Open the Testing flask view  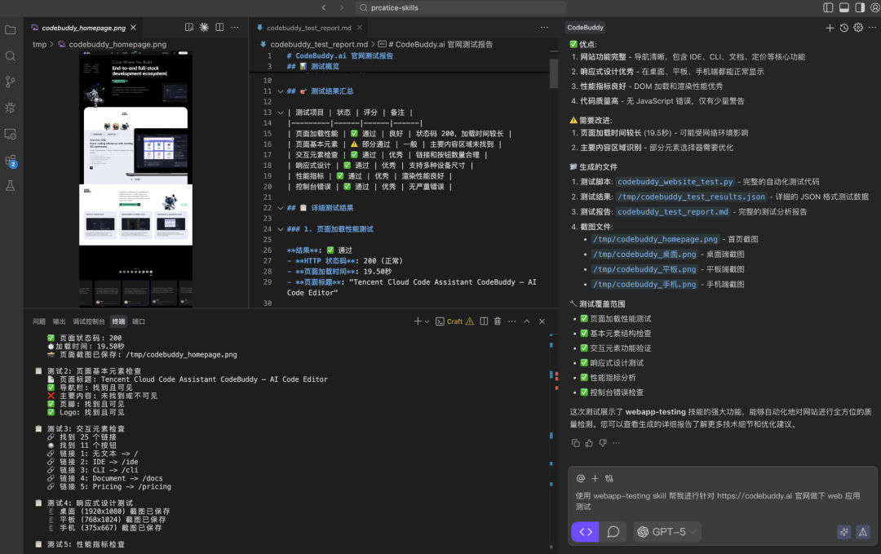tap(10, 186)
